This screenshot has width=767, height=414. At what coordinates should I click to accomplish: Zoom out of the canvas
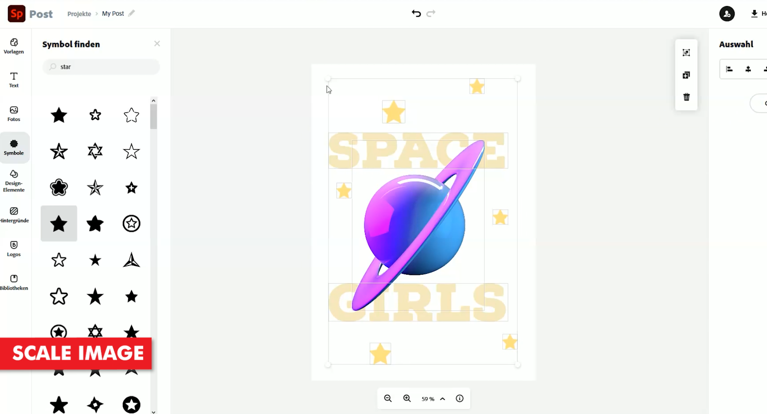tap(388, 398)
